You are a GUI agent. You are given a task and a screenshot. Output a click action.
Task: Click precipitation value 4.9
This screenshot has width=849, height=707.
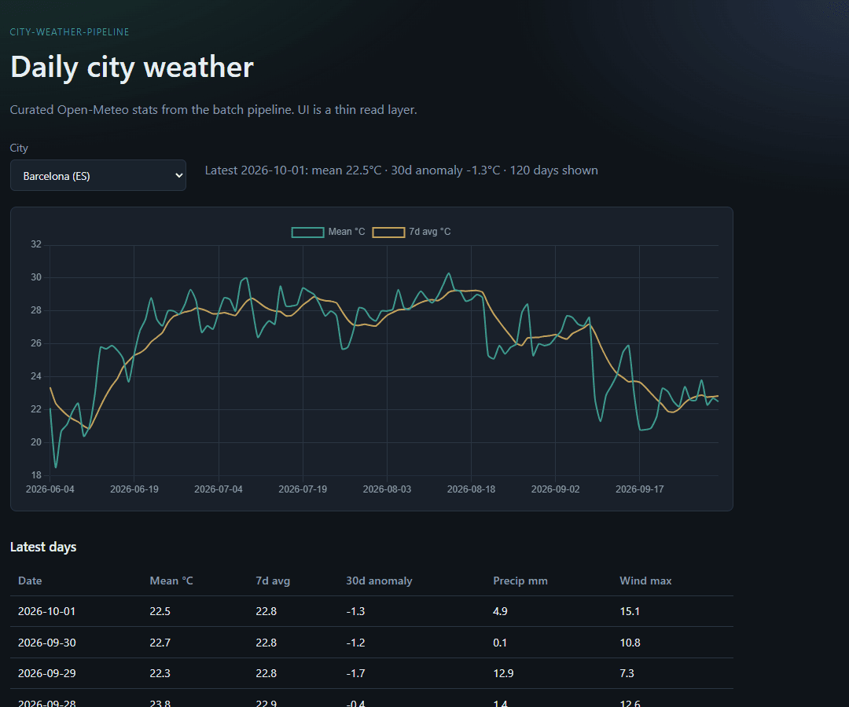point(500,611)
